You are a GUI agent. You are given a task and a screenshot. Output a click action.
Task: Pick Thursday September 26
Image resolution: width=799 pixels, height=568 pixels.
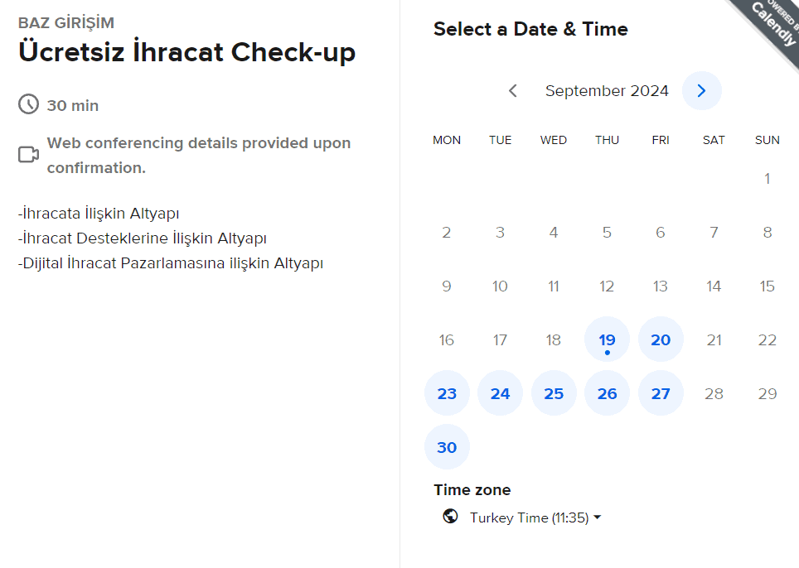coord(607,393)
